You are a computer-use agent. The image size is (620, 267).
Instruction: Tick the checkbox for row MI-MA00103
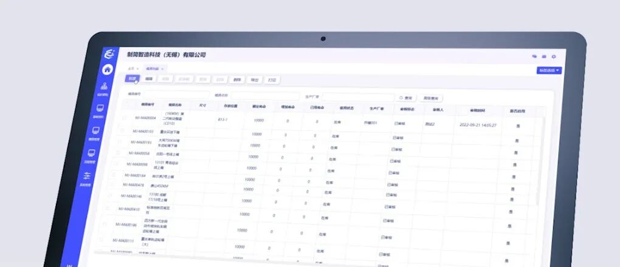tap(122, 130)
